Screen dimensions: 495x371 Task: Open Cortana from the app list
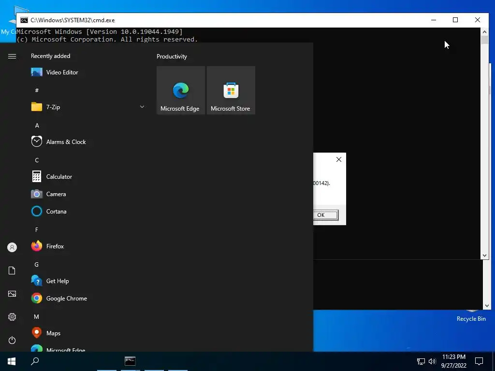[88, 212]
